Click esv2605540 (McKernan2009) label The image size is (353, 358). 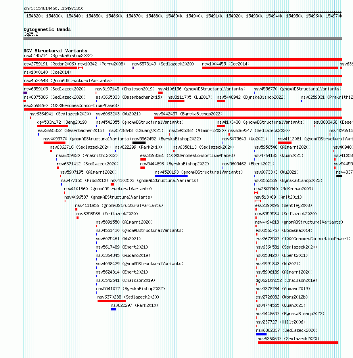pyautogui.click(x=284, y=189)
